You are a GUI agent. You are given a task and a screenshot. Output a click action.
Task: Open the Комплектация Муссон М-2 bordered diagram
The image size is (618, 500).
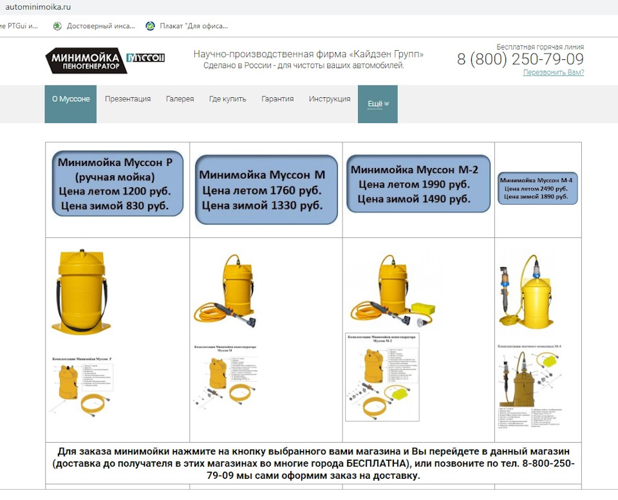click(x=382, y=377)
